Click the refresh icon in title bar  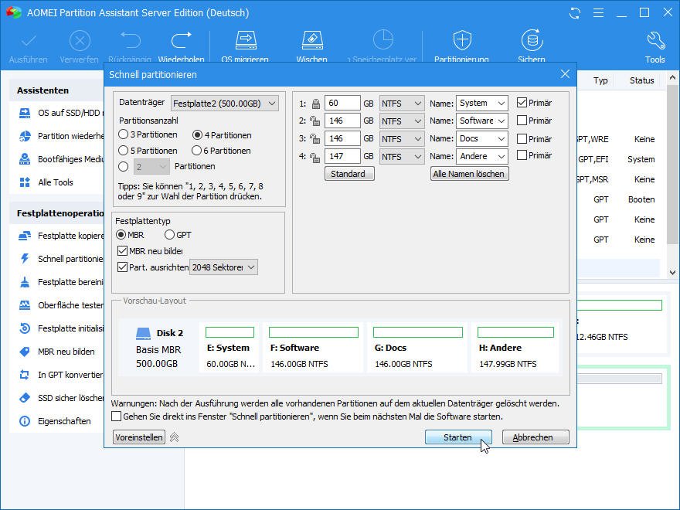pyautogui.click(x=574, y=13)
